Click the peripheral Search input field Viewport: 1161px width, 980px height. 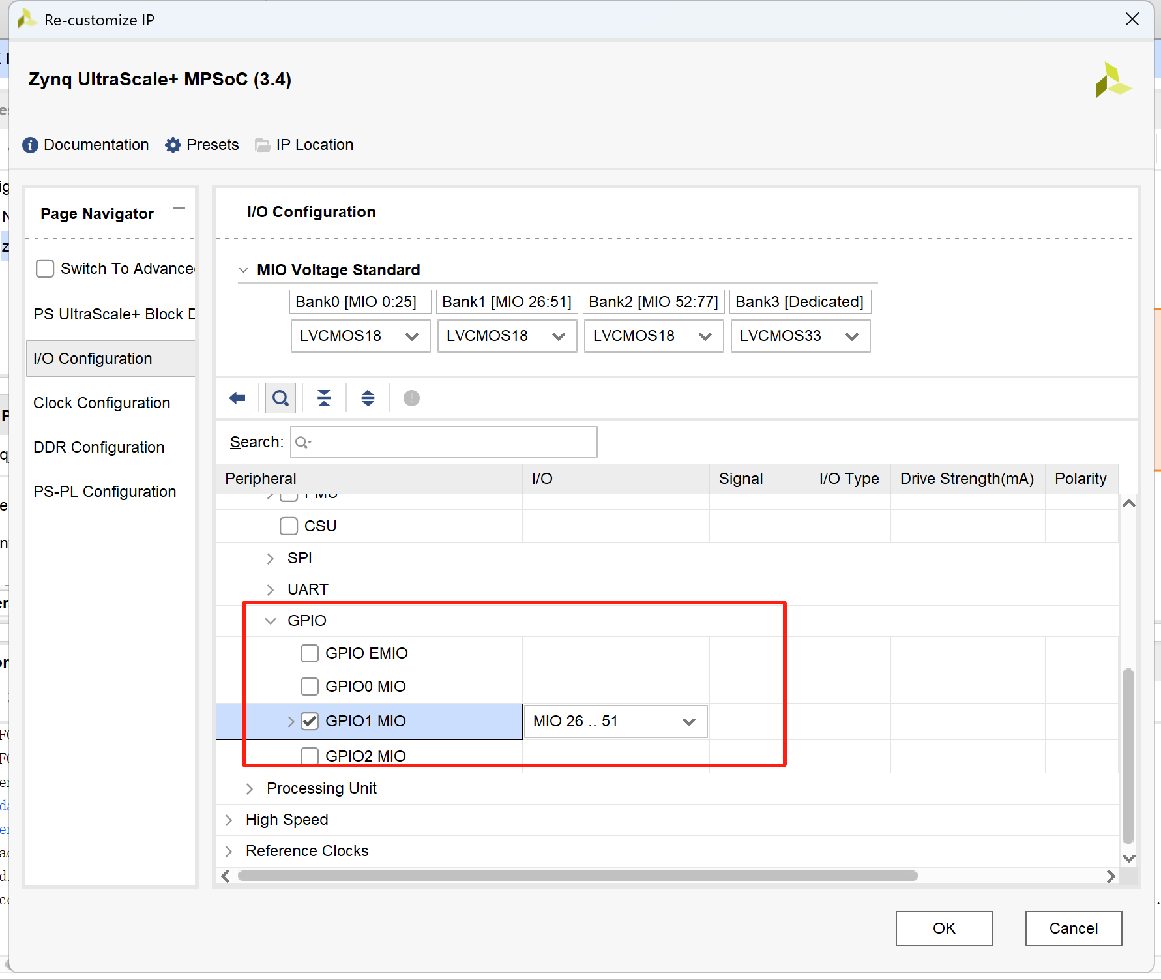(x=444, y=442)
